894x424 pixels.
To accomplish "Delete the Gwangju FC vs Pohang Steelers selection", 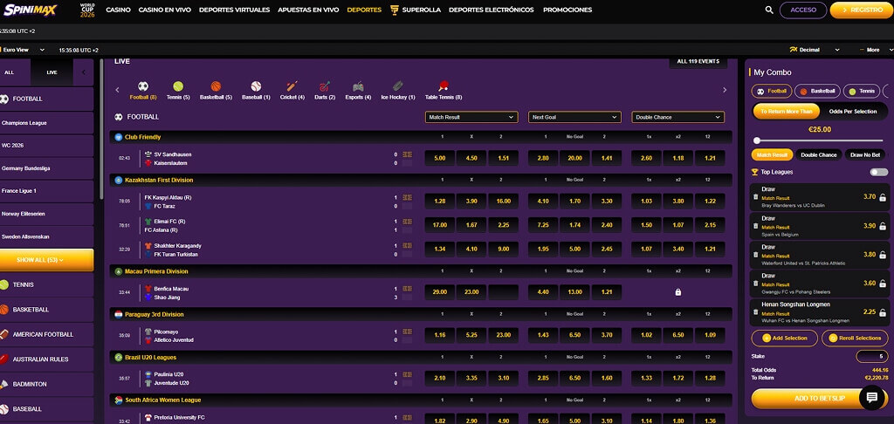I will click(756, 284).
